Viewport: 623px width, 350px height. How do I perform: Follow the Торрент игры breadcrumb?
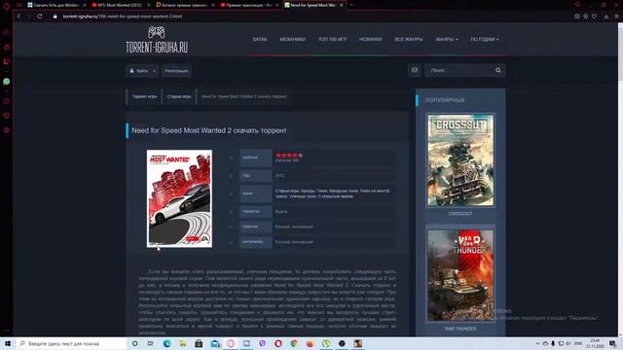[144, 96]
